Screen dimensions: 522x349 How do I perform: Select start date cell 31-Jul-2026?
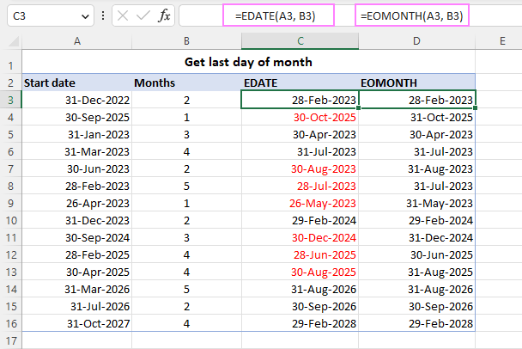(x=77, y=306)
